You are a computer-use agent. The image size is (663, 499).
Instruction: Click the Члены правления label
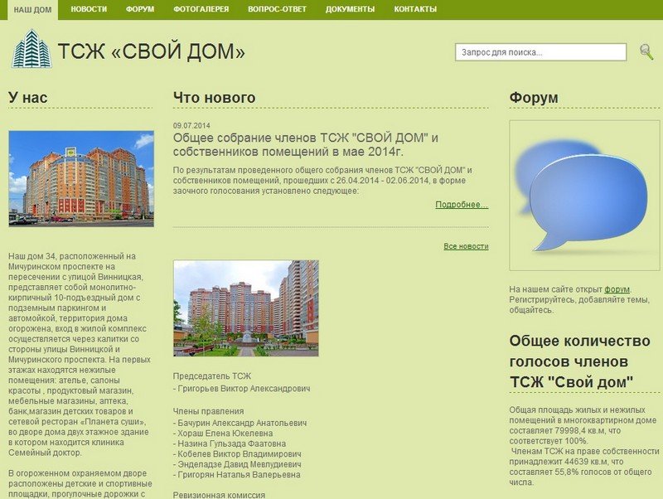[x=209, y=411]
